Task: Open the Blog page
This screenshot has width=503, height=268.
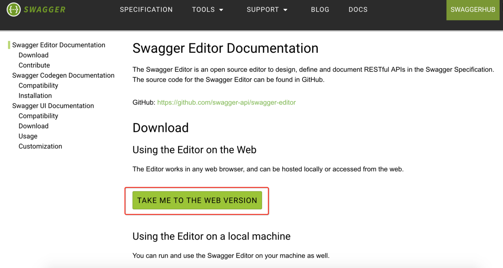Action: pos(320,9)
